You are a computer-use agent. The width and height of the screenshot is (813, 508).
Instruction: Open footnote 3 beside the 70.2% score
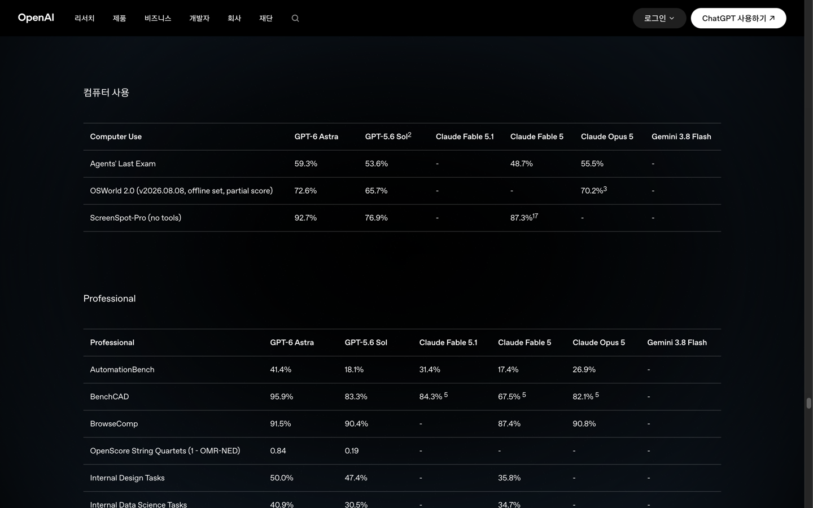605,189
